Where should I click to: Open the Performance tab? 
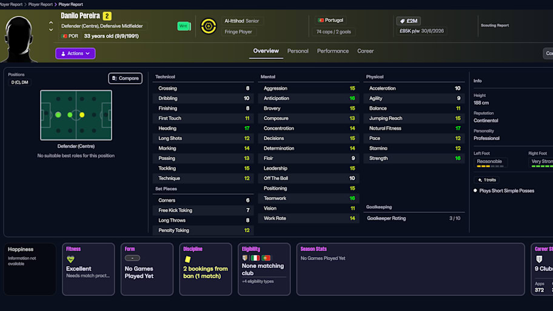tap(332, 51)
